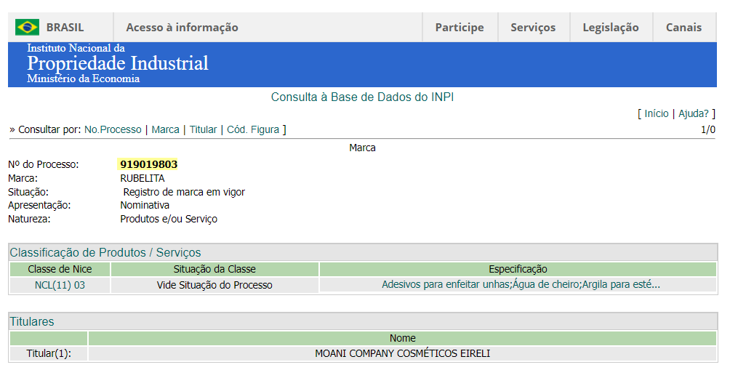Go to the Início page link
Image resolution: width=730 pixels, height=378 pixels.
656,113
